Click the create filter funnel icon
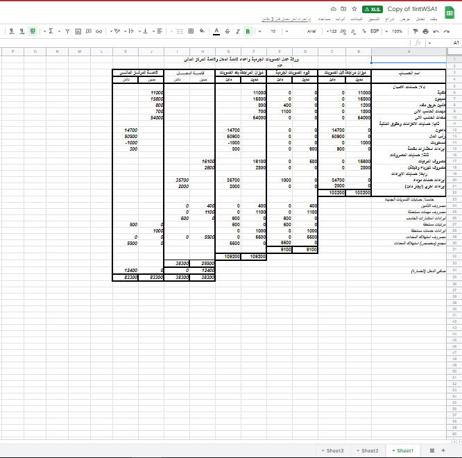Viewport: 462px width, 458px height. click(67, 31)
